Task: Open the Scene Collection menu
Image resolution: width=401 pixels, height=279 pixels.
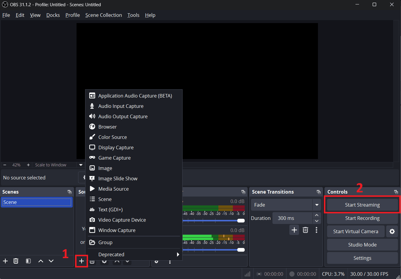Action: 103,15
